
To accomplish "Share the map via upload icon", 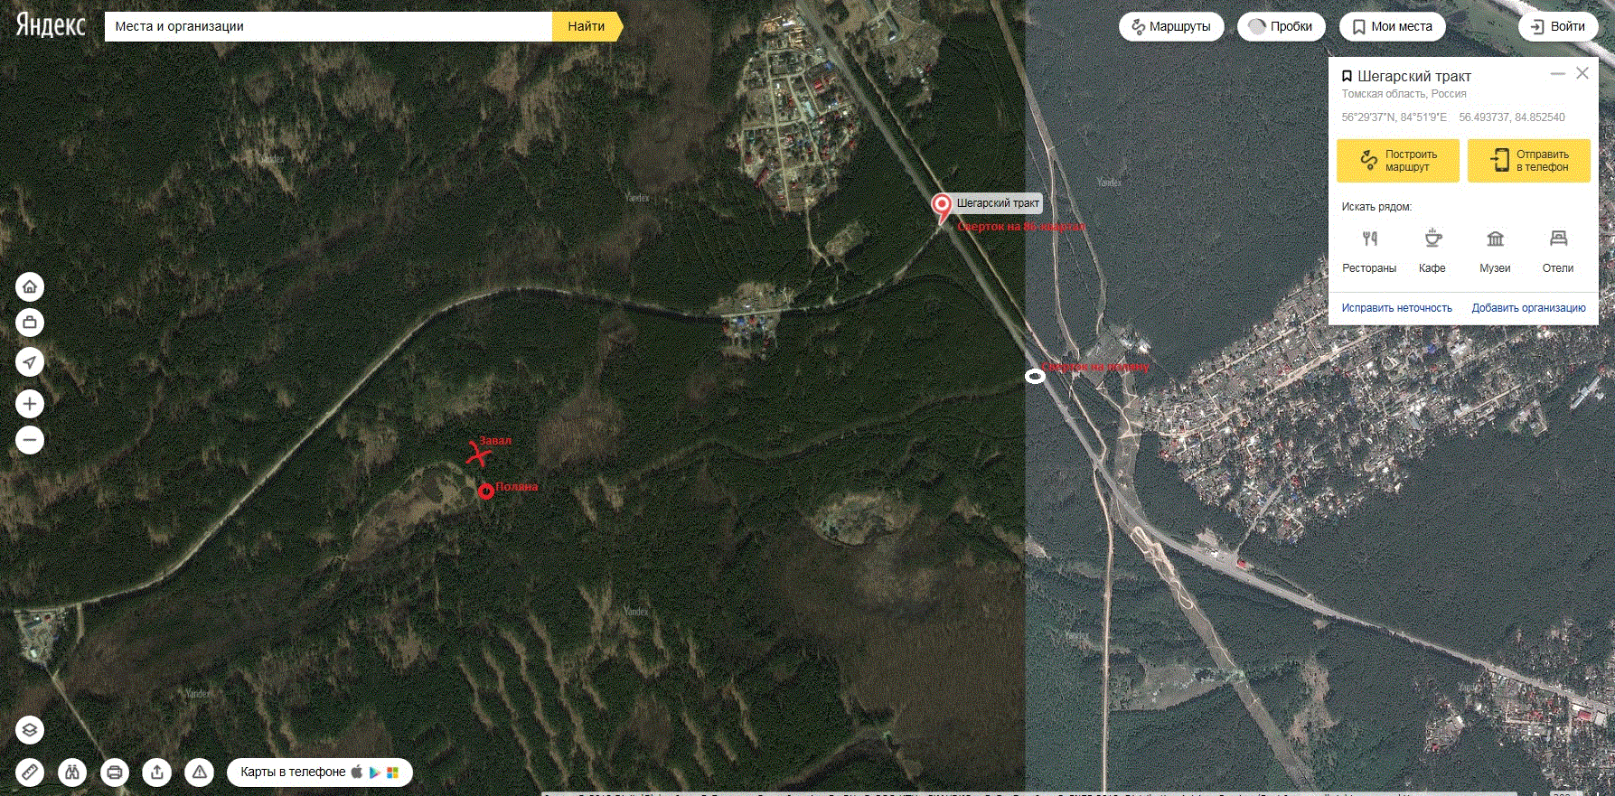I will click(x=157, y=773).
